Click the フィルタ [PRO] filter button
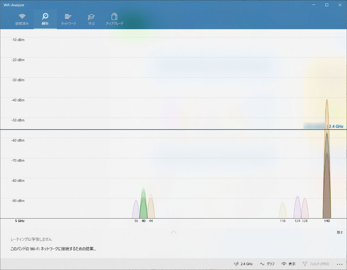This screenshot has width=347, height=270. [316, 264]
